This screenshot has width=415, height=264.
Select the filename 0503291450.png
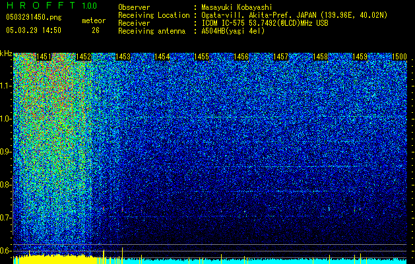(x=34, y=17)
